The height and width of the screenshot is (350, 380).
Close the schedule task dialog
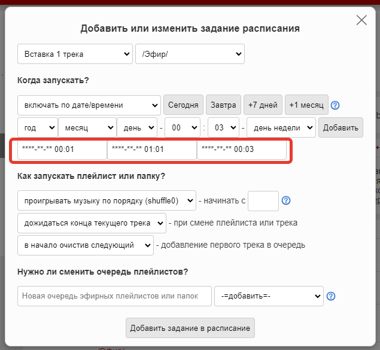point(361,20)
